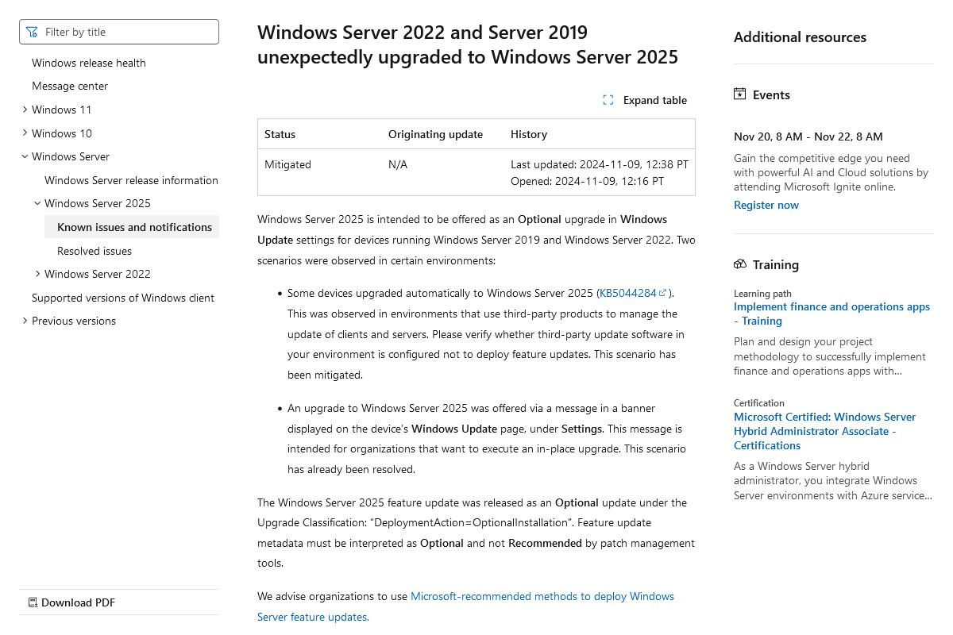Click the filter funnel icon
The height and width of the screenshot is (635, 953).
pos(32,32)
